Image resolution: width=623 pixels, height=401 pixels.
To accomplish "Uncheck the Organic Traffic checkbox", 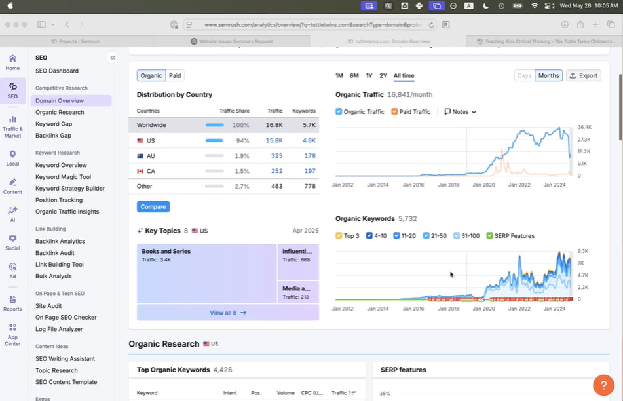I will click(x=339, y=112).
